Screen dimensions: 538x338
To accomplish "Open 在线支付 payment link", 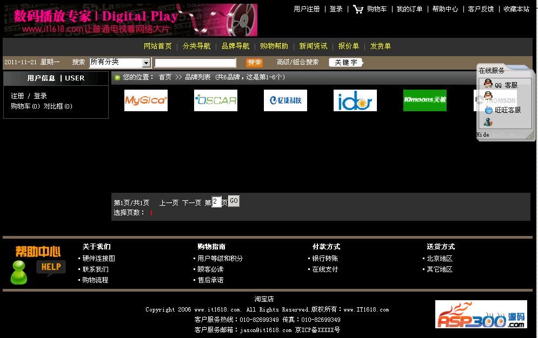I will (325, 269).
